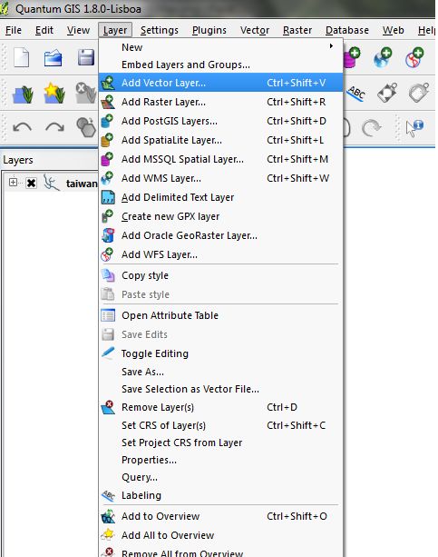Screen dimensions: 438x557
Task: Click the Undo arrow toolbar icon
Action: point(22,127)
